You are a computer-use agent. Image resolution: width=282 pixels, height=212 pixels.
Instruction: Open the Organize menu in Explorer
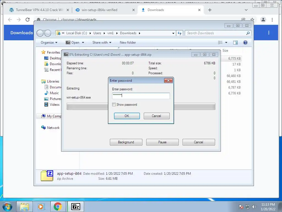click(49, 43)
